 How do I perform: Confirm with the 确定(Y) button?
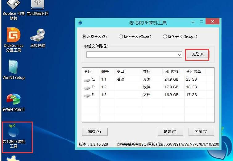[x=170, y=132]
